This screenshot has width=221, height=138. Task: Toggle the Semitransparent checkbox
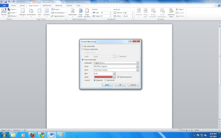click(x=118, y=77)
